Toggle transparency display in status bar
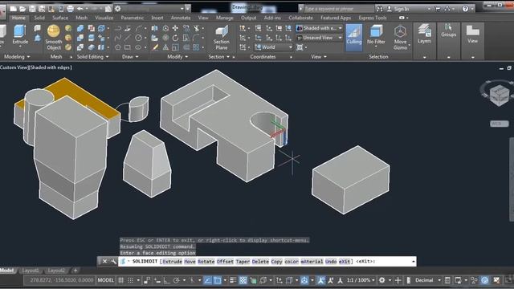 coord(243,280)
